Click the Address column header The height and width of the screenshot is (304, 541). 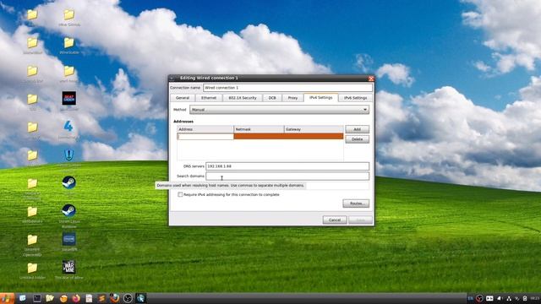tap(205, 129)
